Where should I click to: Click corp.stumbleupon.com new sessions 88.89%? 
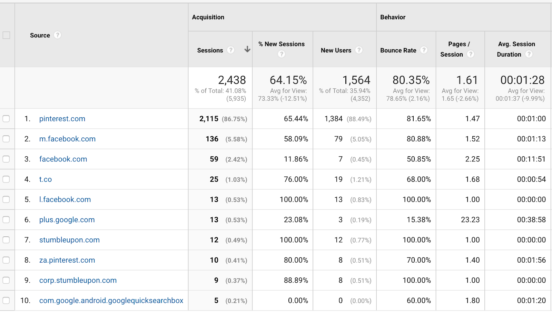296,280
